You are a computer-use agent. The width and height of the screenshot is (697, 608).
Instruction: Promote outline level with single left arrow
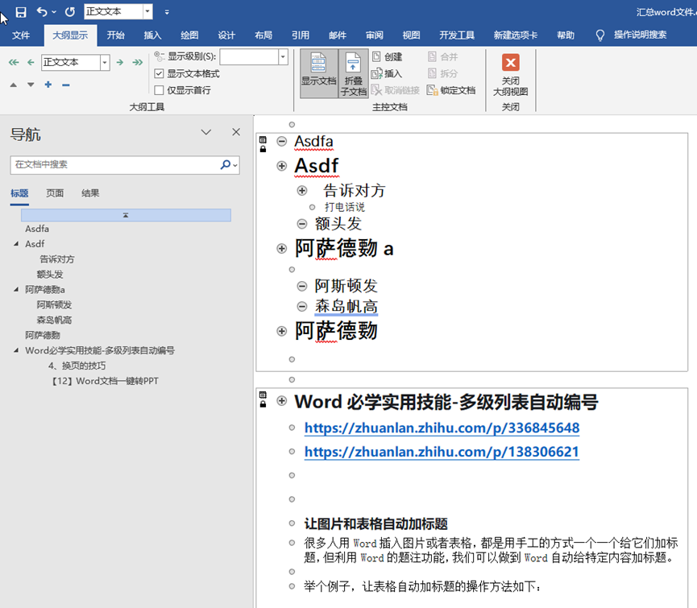click(x=31, y=62)
